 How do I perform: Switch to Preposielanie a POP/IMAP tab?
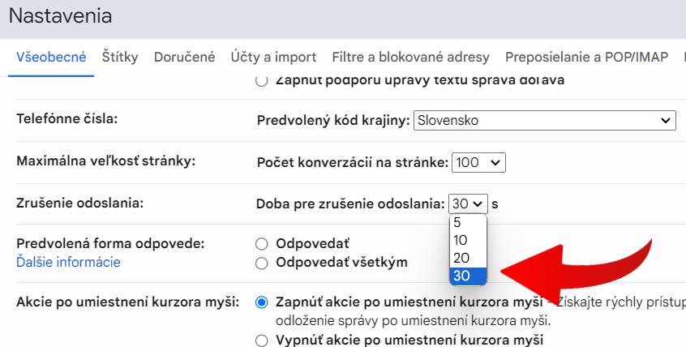click(x=587, y=57)
